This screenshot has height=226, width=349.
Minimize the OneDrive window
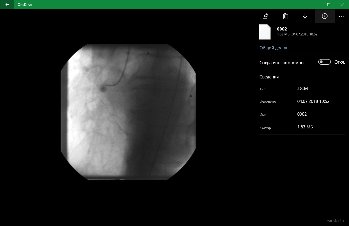315,5
